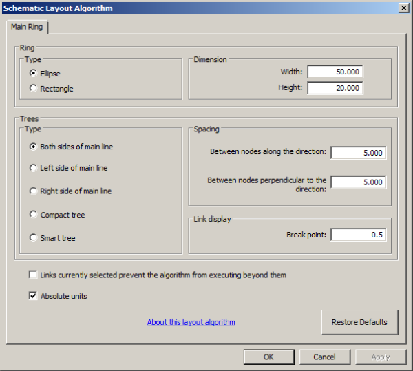The height and width of the screenshot is (371, 413).
Task: Focus the spacing perpendicular to direction field
Action: (x=358, y=182)
